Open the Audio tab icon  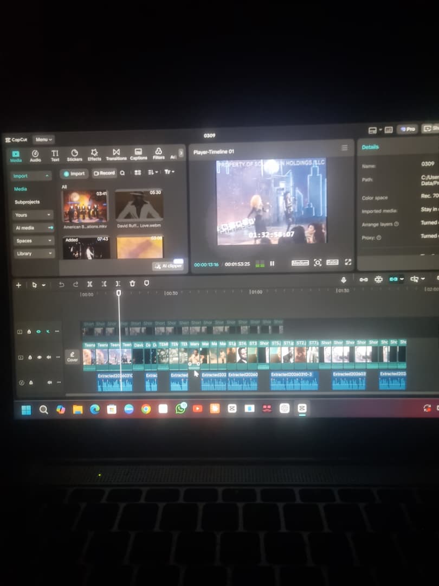[35, 156]
